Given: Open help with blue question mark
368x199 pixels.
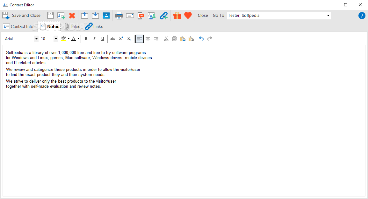Looking at the screenshot, I should pos(362,16).
